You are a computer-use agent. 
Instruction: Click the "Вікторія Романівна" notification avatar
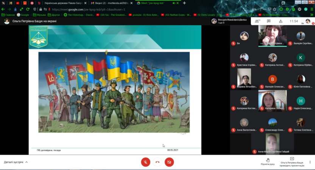click(x=214, y=21)
